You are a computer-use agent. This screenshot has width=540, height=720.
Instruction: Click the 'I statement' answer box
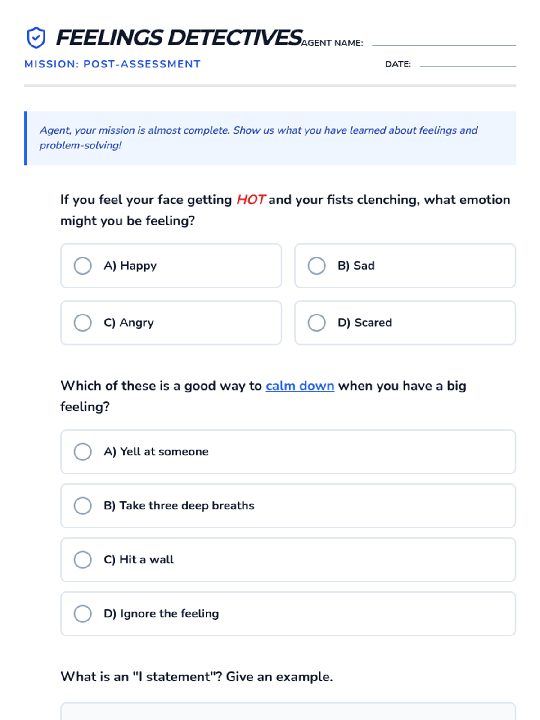[288, 712]
